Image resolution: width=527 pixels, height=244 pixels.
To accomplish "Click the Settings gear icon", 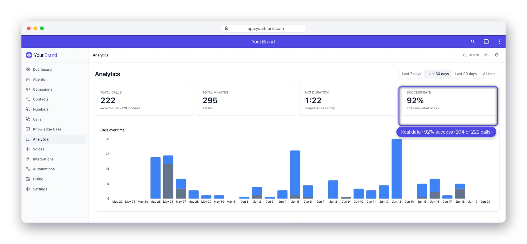I will (28, 189).
